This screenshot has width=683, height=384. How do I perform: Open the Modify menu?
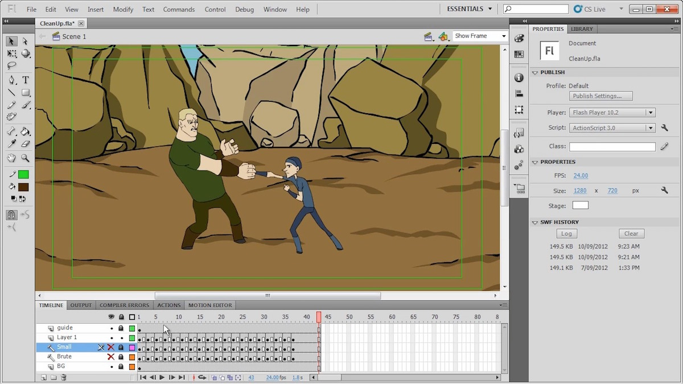pyautogui.click(x=123, y=10)
